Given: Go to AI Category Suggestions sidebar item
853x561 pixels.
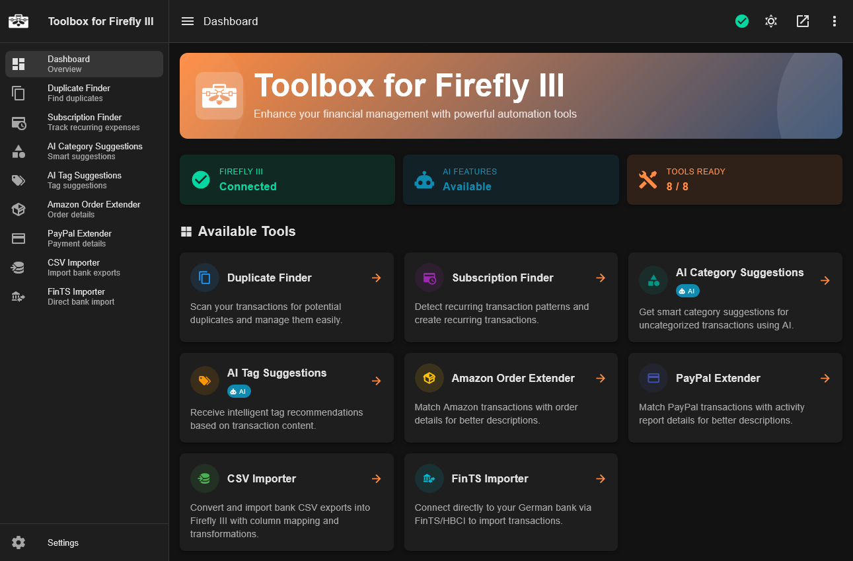Looking at the screenshot, I should click(84, 151).
